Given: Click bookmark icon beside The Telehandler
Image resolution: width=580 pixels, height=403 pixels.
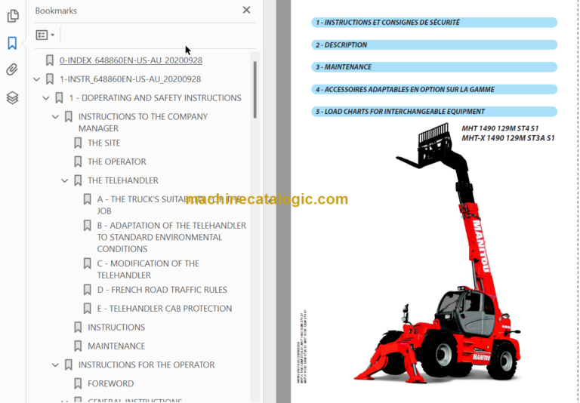Looking at the screenshot, I should pyautogui.click(x=78, y=180).
